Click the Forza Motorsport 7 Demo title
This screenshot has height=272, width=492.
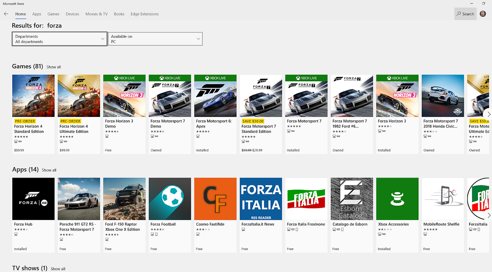click(x=168, y=124)
